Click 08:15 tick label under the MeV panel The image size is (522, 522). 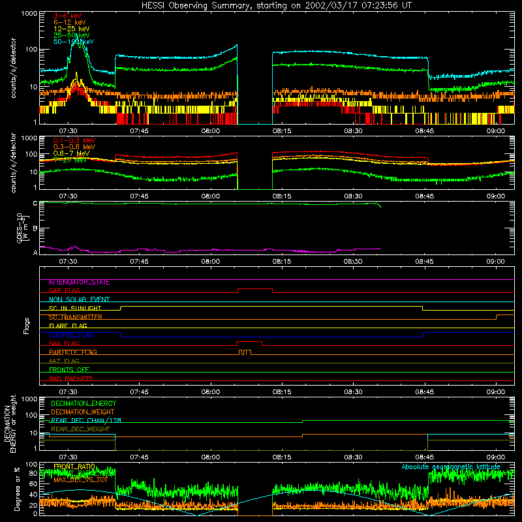[282, 196]
